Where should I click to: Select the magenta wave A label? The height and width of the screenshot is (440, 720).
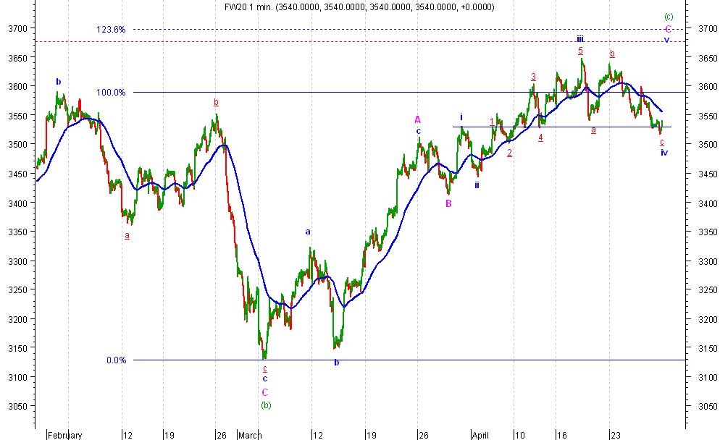(x=417, y=119)
